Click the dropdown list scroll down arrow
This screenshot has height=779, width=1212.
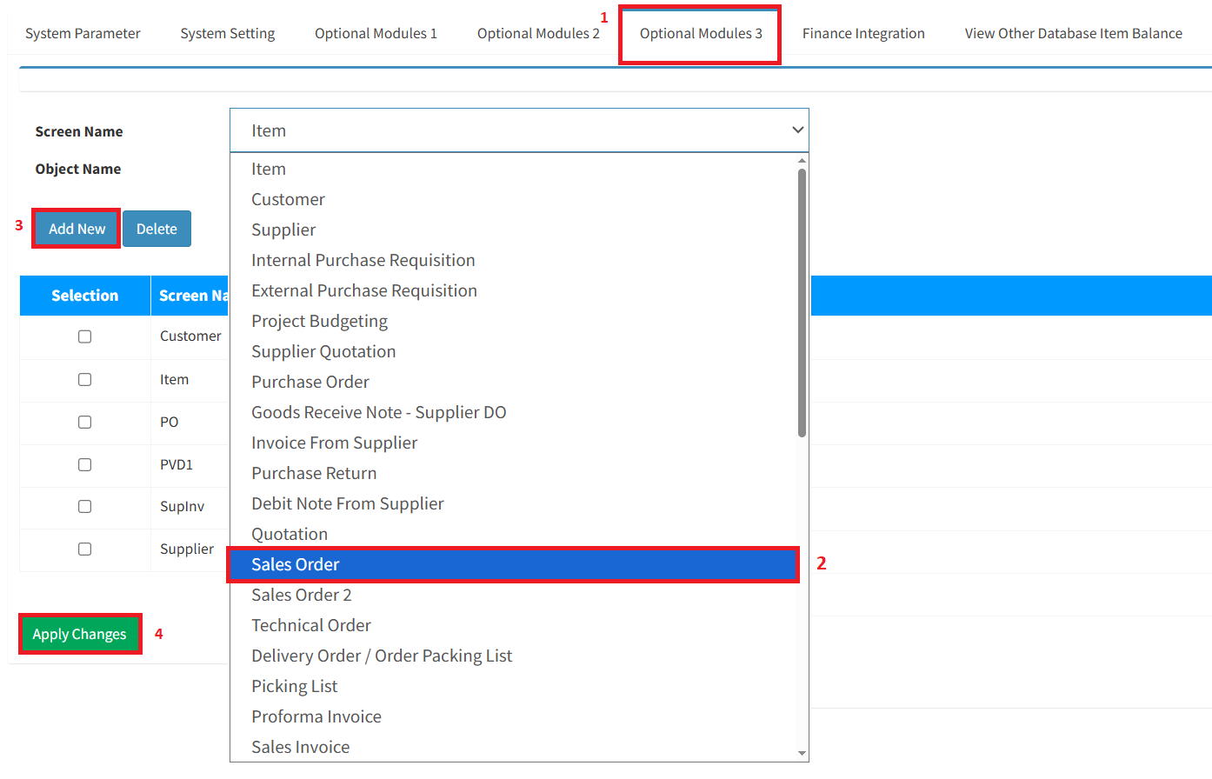802,754
